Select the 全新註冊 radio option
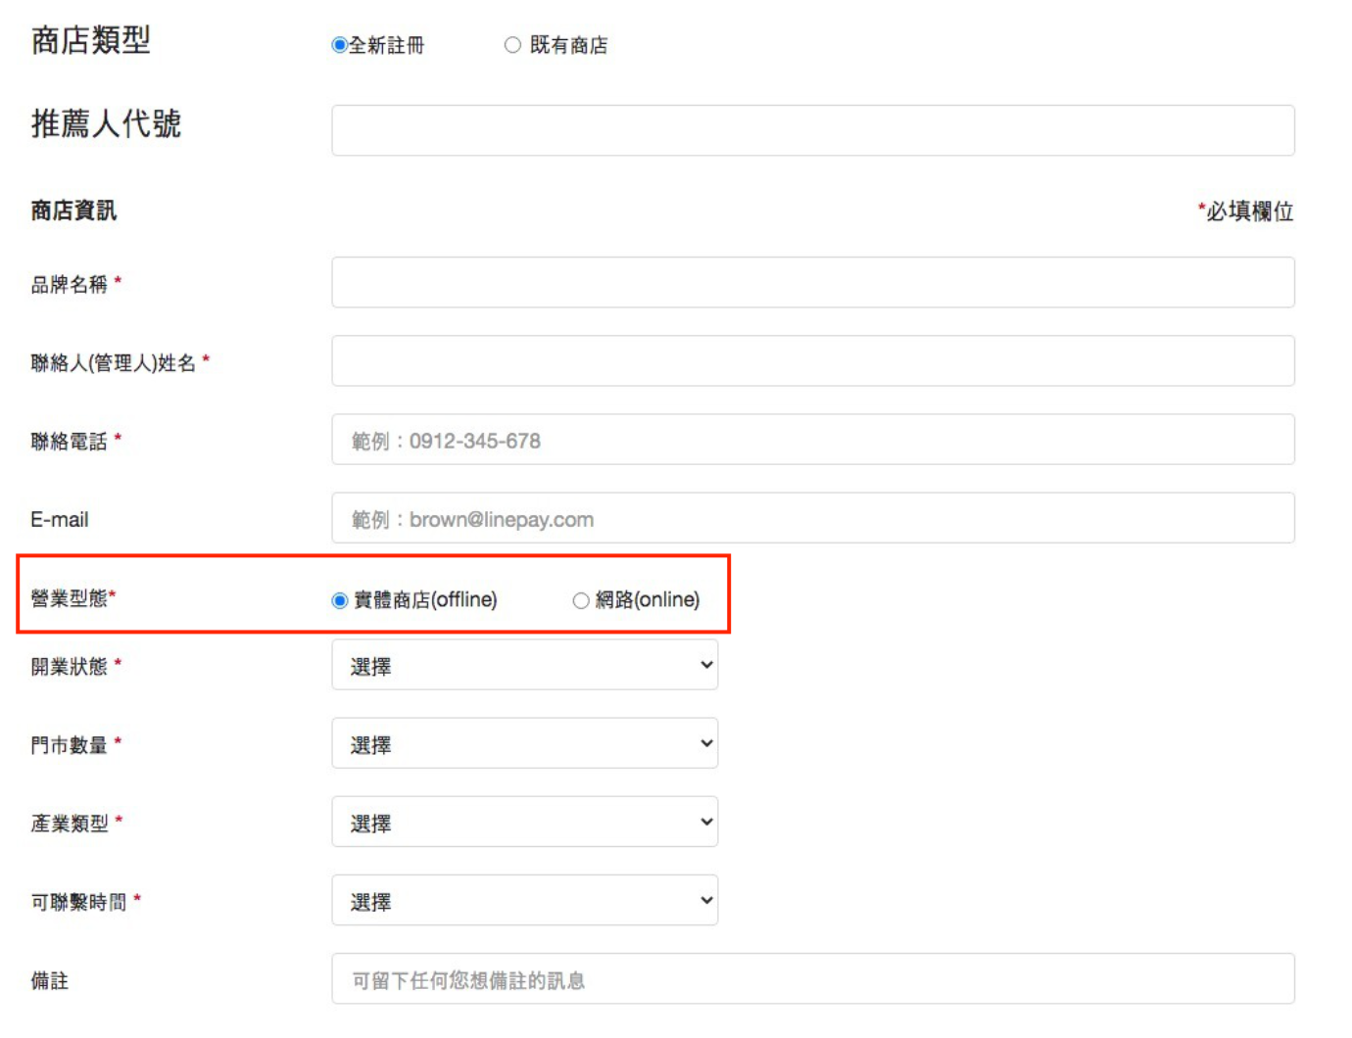Image resolution: width=1352 pixels, height=1038 pixels. [339, 45]
